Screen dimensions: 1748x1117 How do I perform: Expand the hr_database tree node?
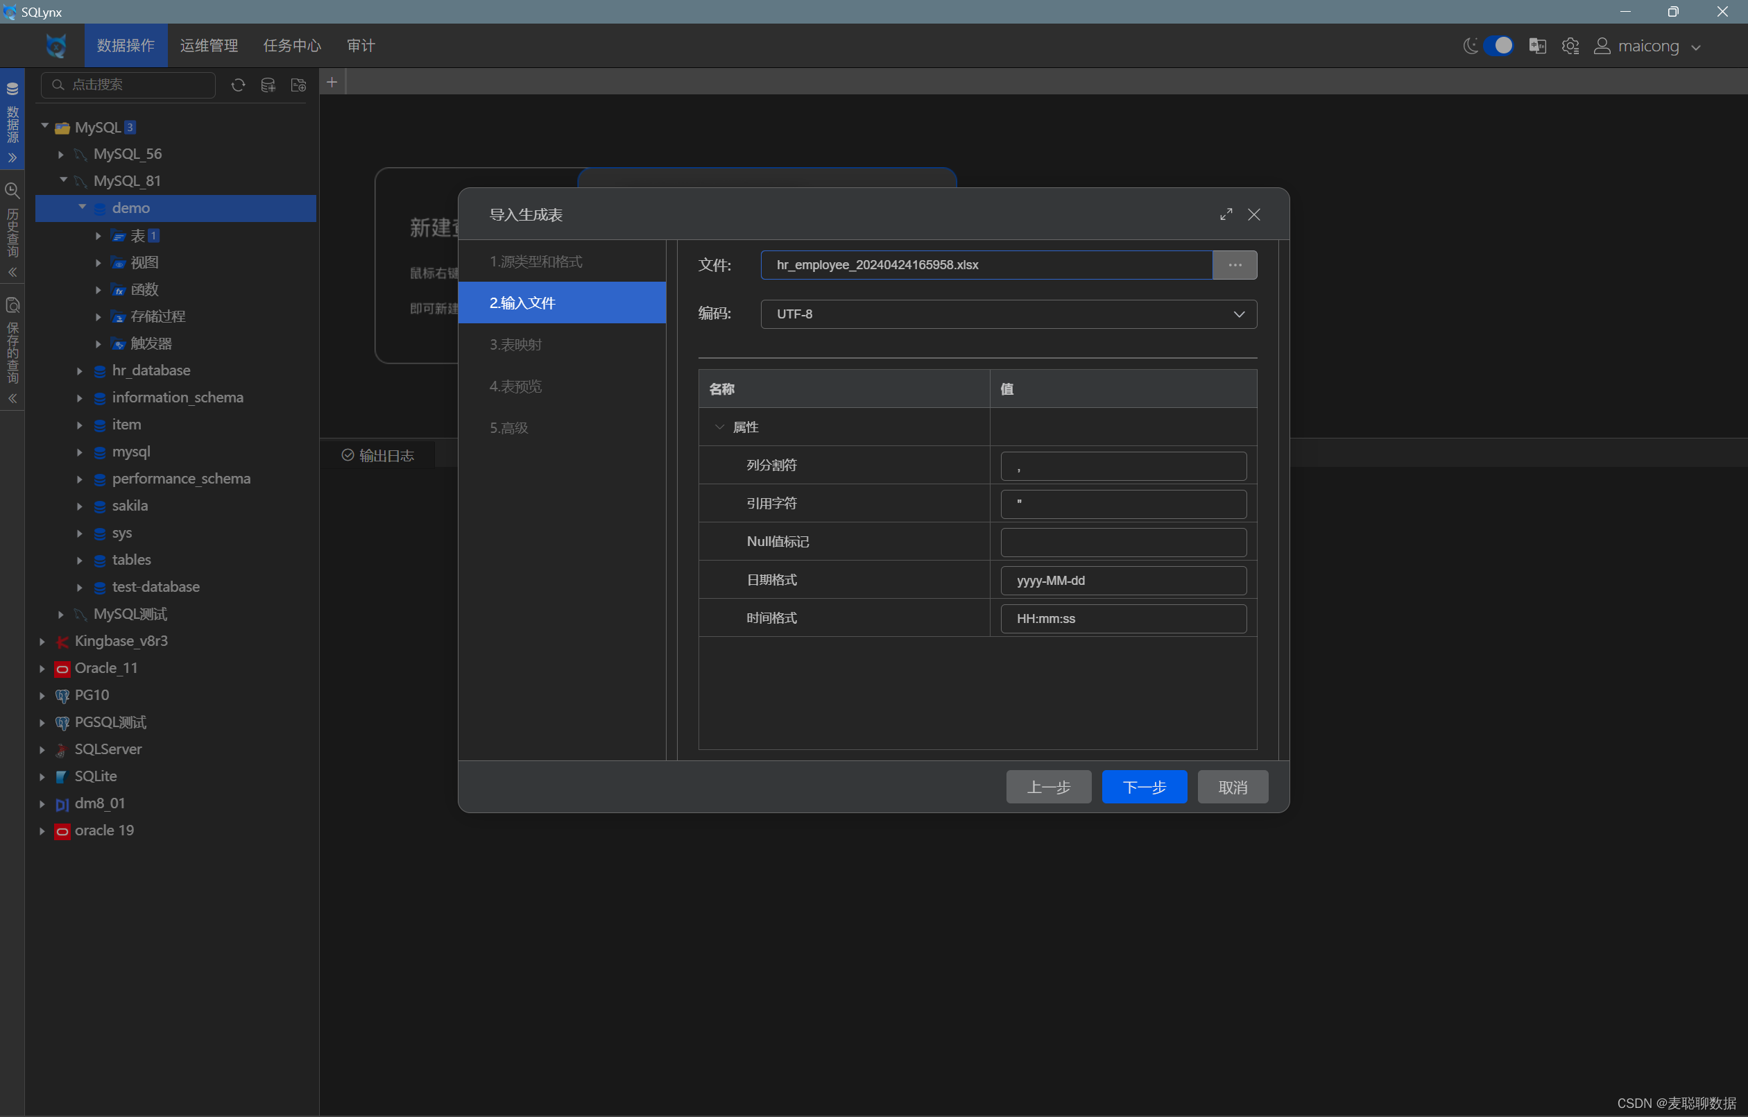80,370
